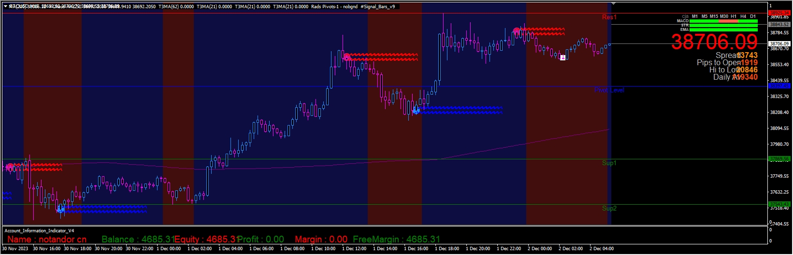Image resolution: width=793 pixels, height=255 pixels.
Task: Click the green Sup1 price tag on the scale
Action: point(779,159)
